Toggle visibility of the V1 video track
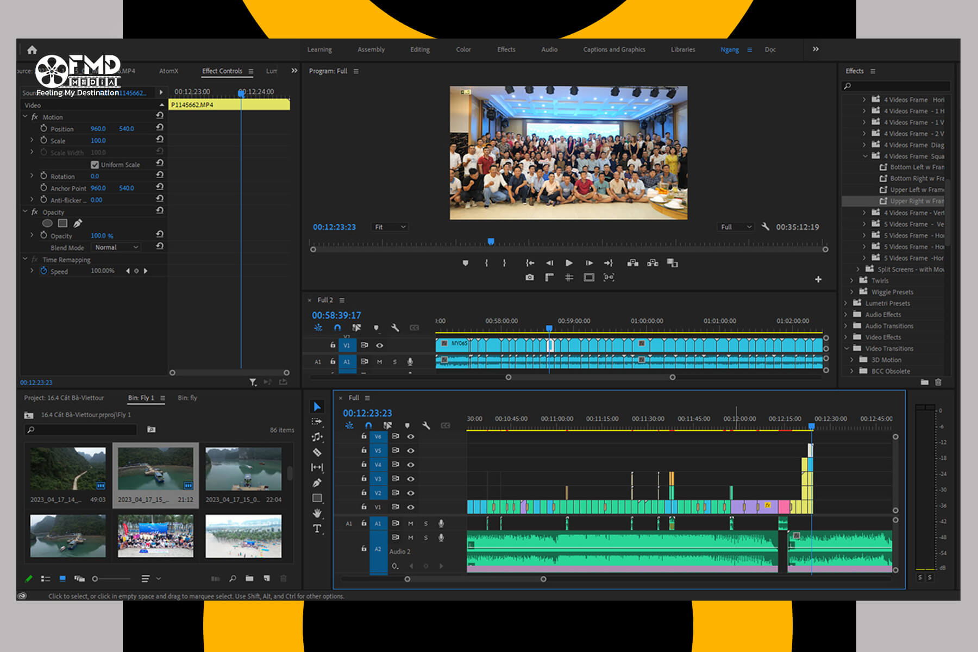978x652 pixels. 411,507
